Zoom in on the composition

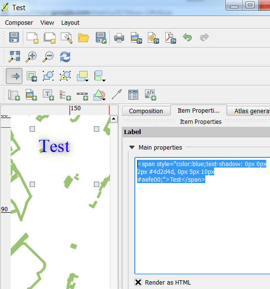pyautogui.click(x=31, y=57)
